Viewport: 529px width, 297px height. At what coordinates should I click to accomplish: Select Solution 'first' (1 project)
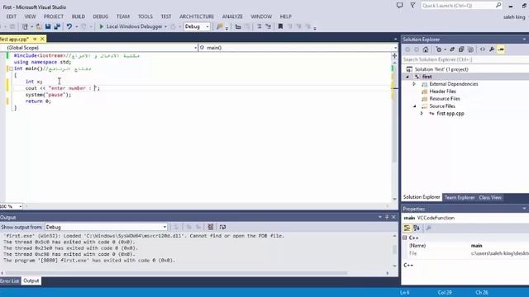(x=441, y=69)
